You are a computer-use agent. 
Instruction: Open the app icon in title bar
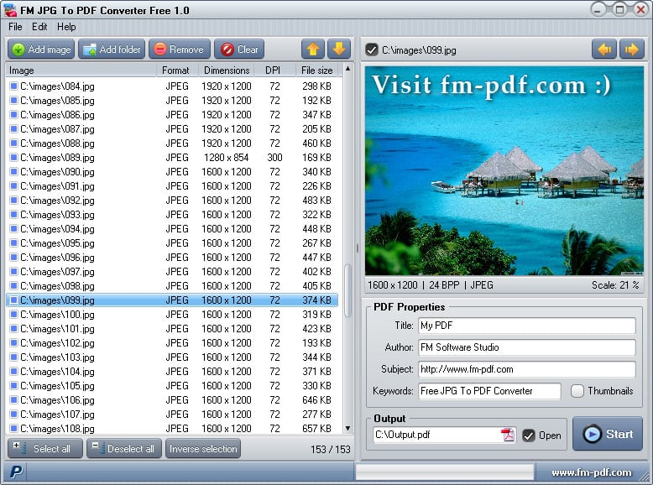(x=10, y=9)
